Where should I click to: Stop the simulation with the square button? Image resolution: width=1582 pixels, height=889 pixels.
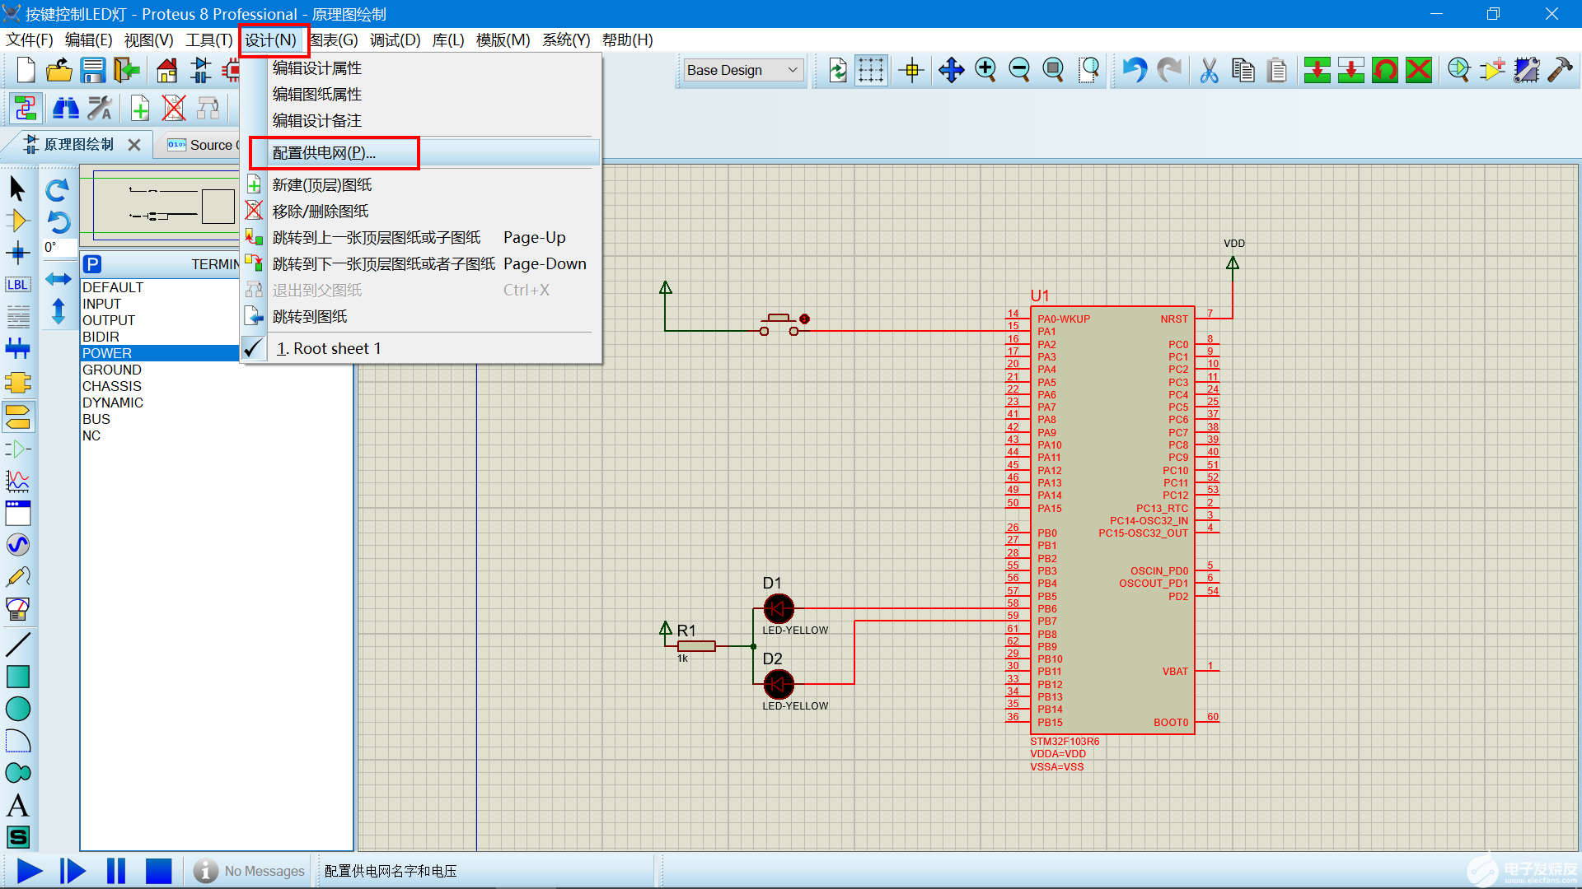click(158, 871)
